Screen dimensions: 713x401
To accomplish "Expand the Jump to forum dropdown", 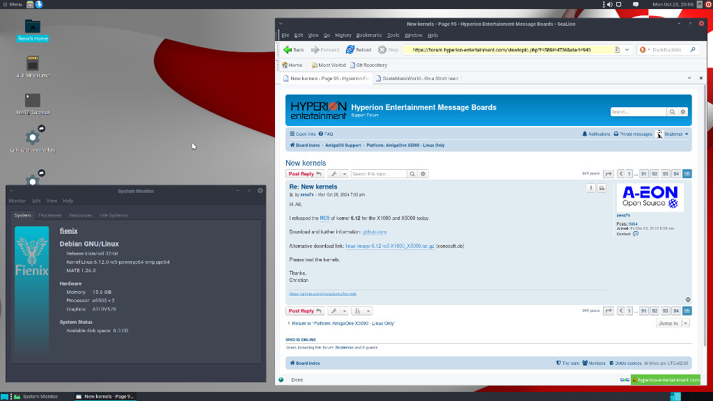I will [673, 323].
